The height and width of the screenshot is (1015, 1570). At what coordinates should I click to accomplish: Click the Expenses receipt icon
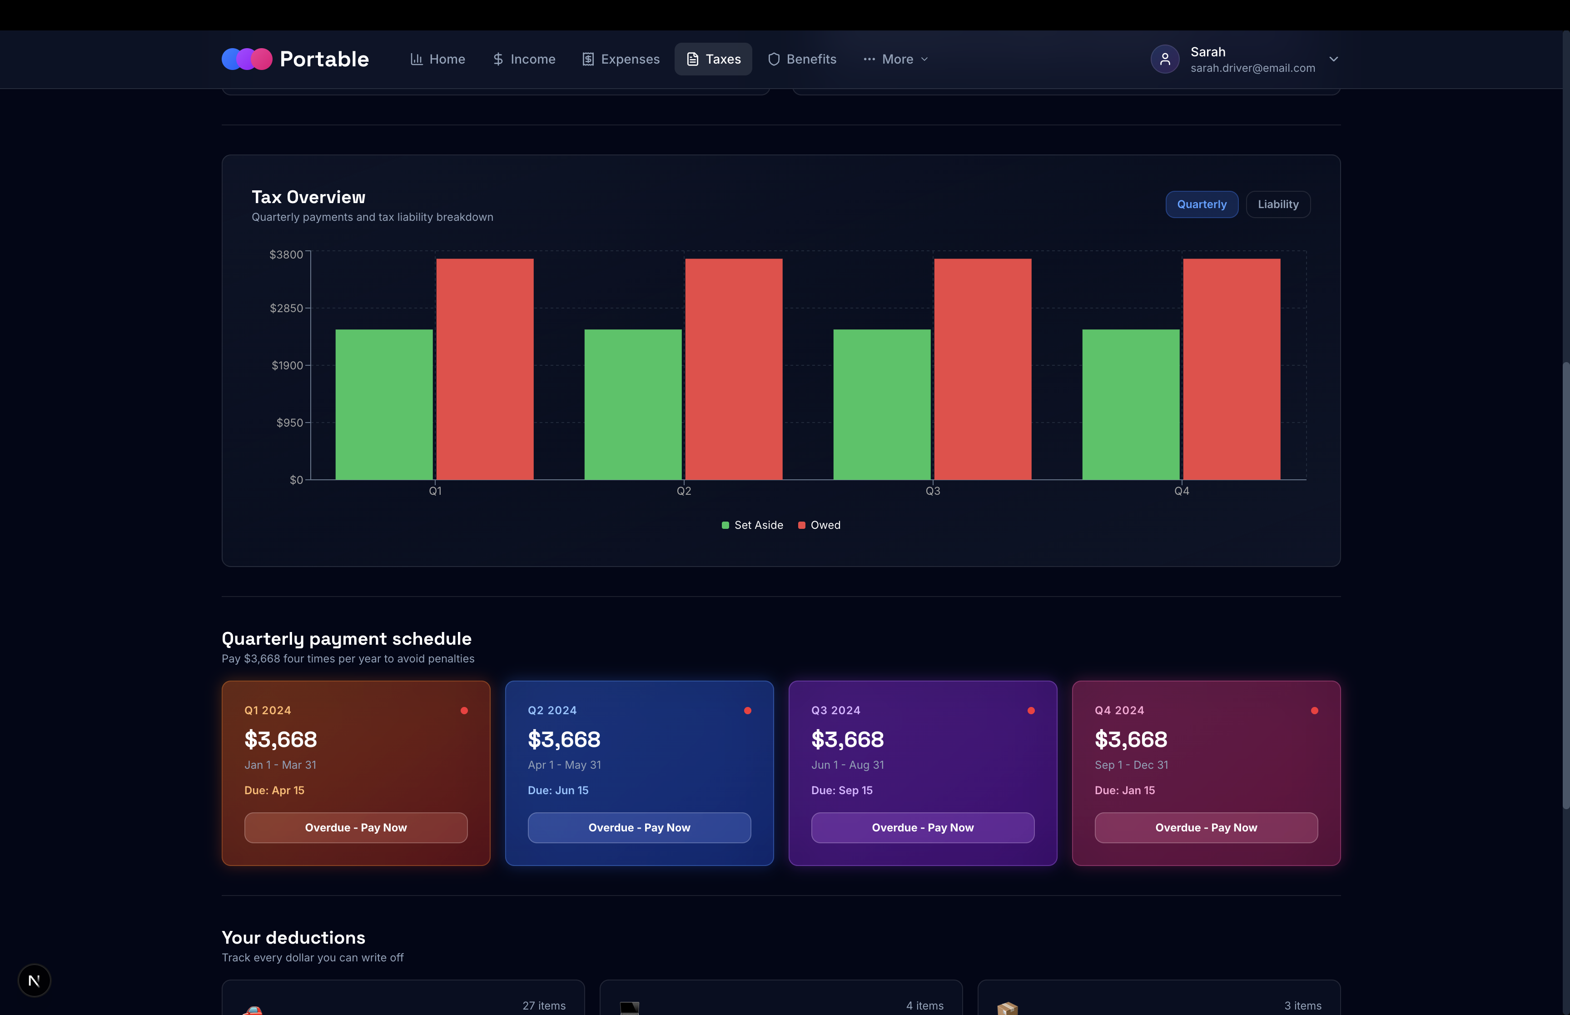pos(588,60)
